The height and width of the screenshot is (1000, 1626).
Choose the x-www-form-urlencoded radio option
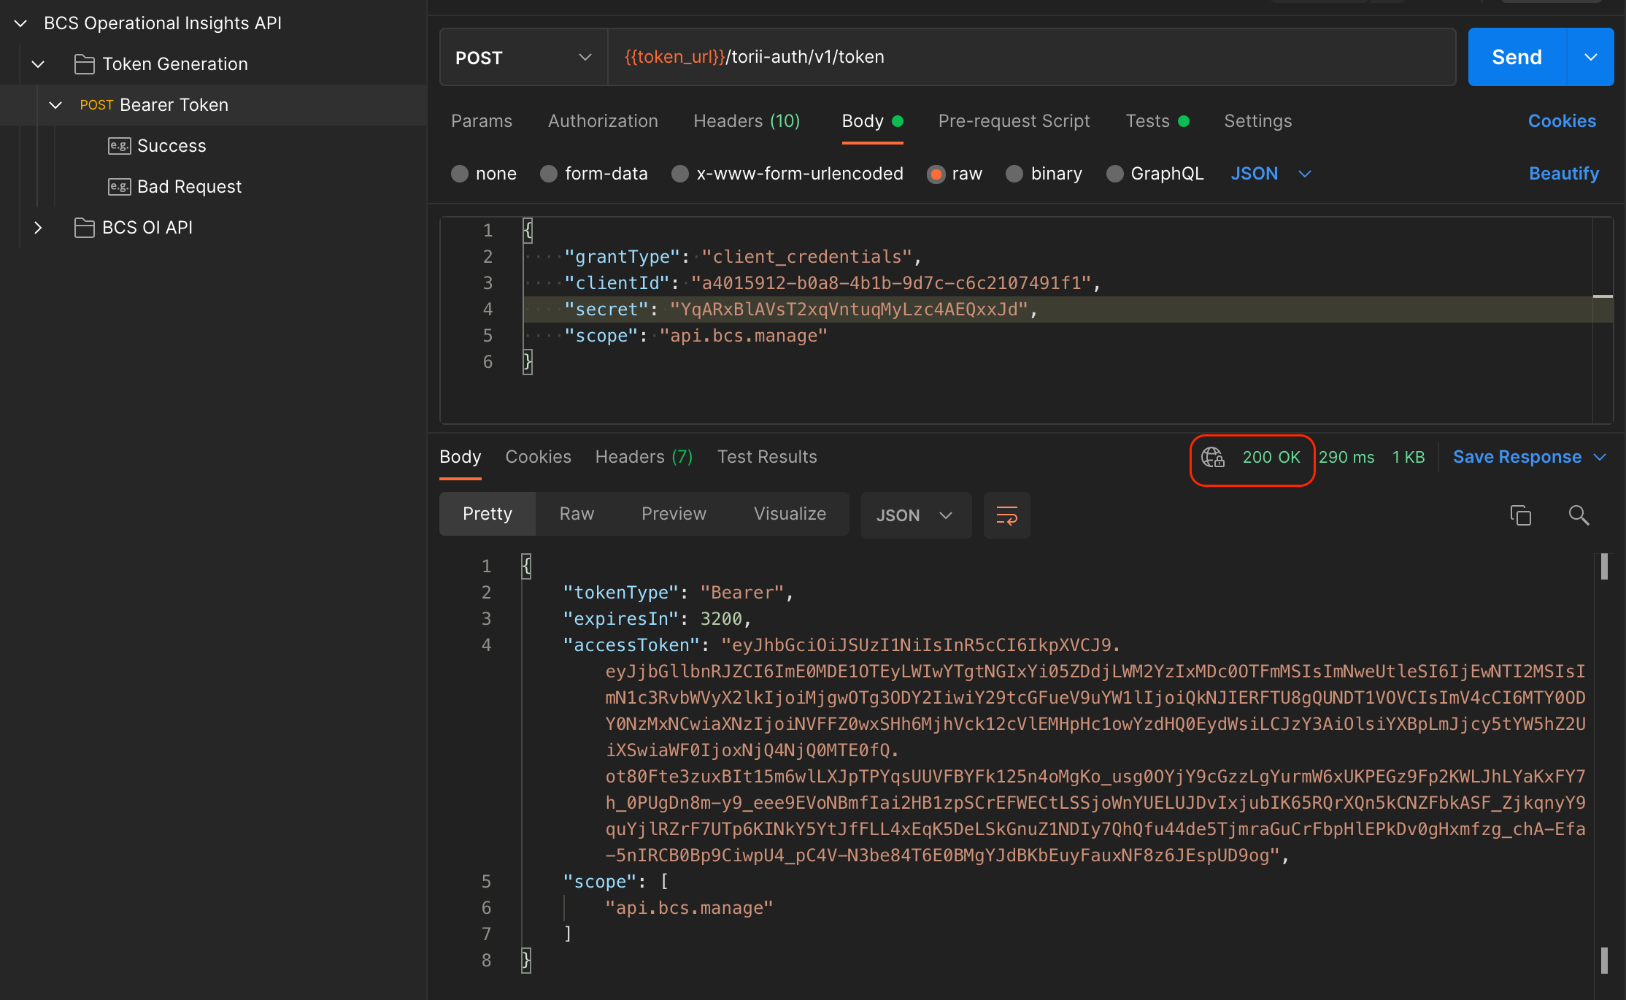(680, 174)
